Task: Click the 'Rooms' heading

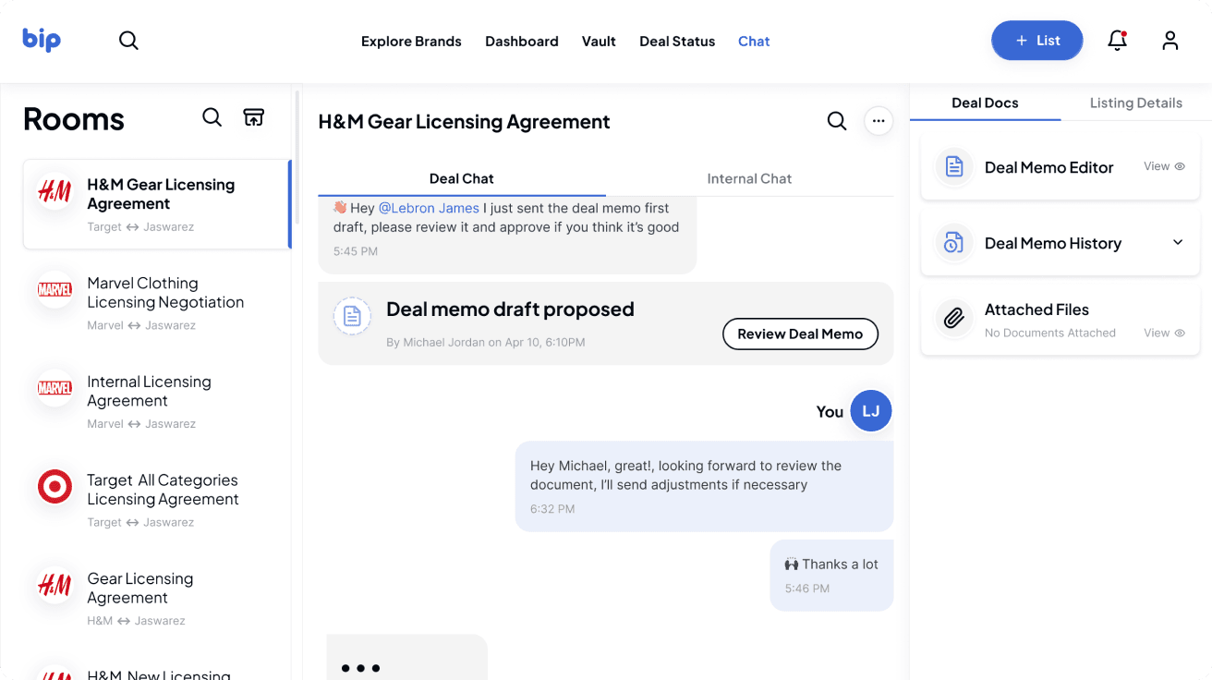Action: [x=74, y=118]
